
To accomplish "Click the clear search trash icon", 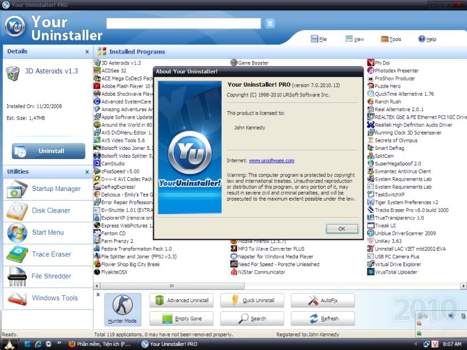I will click(270, 23).
